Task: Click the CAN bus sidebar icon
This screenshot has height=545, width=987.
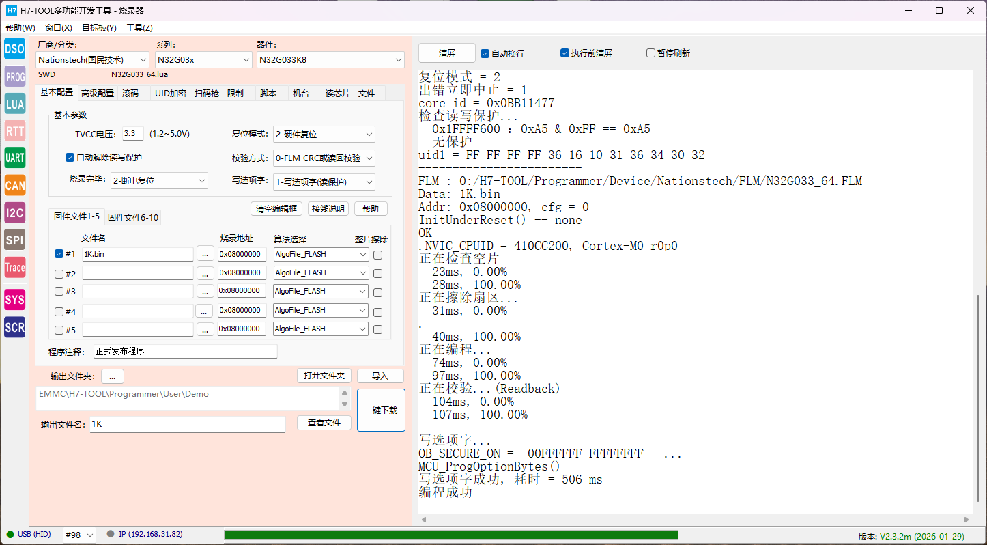Action: (x=14, y=185)
